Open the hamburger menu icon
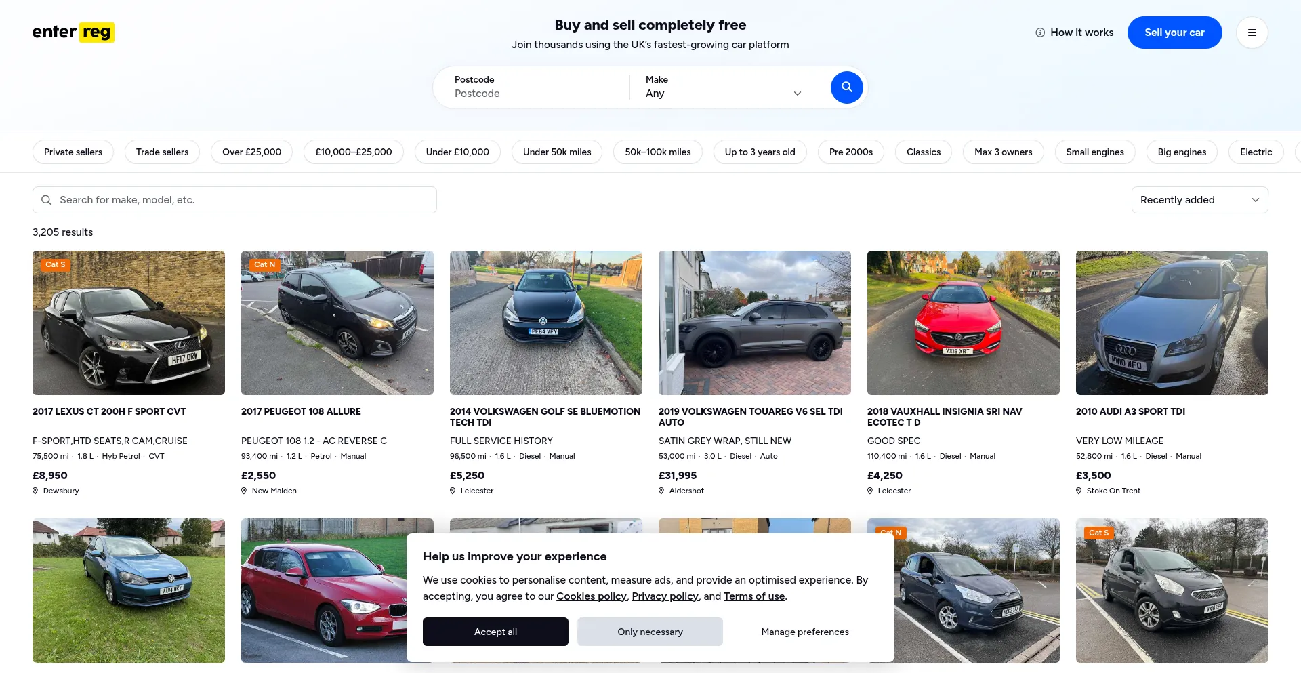 pyautogui.click(x=1252, y=33)
